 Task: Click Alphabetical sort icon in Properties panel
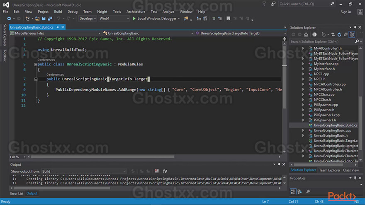[x=300, y=191]
